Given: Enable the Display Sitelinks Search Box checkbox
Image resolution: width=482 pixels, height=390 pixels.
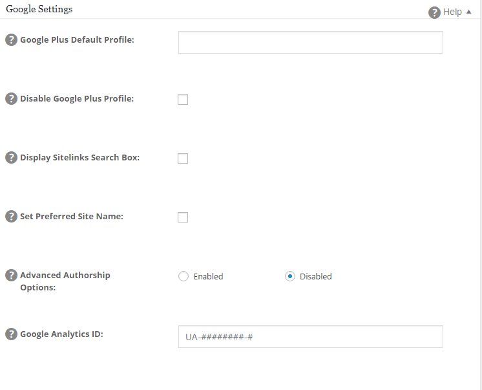Looking at the screenshot, I should pos(183,158).
